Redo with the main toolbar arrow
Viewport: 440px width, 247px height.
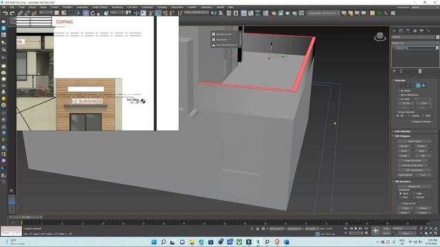click(x=12, y=13)
